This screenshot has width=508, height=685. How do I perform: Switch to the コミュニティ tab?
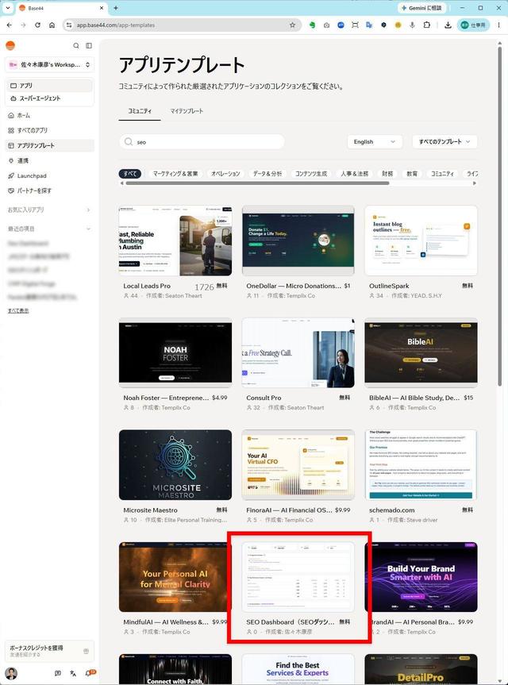click(x=140, y=111)
